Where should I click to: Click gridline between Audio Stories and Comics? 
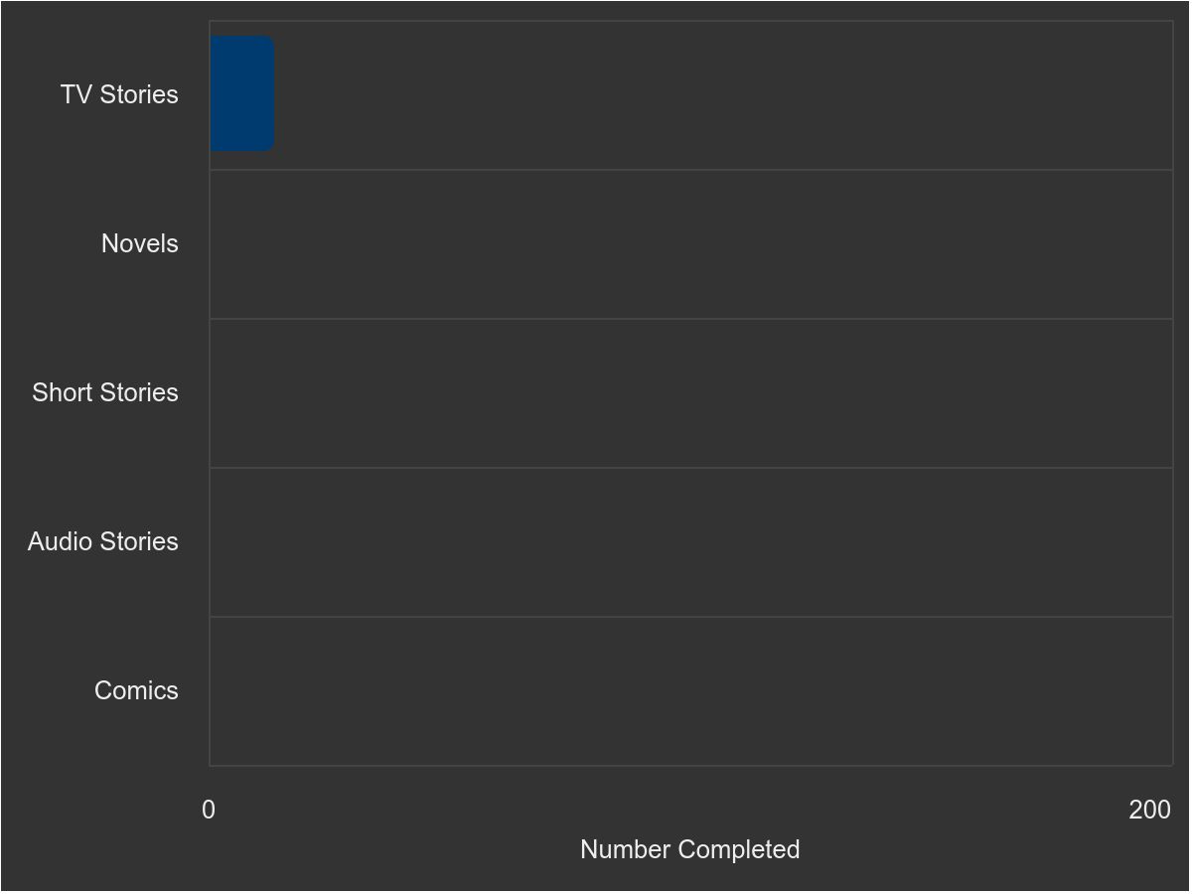691,617
